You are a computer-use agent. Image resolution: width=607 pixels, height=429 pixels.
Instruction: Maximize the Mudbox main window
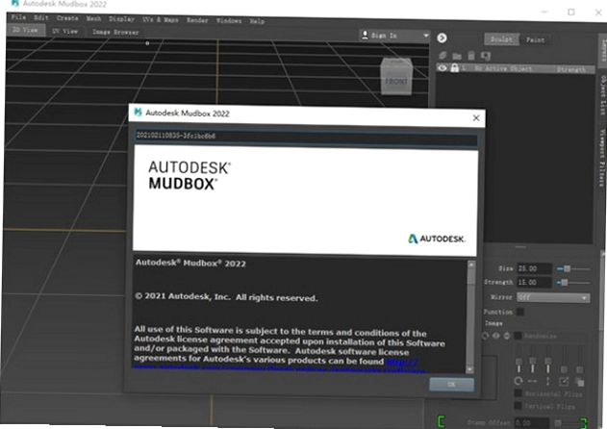pos(571,13)
